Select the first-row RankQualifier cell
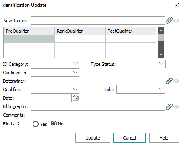The height and width of the screenshot is (152, 183). (80, 39)
